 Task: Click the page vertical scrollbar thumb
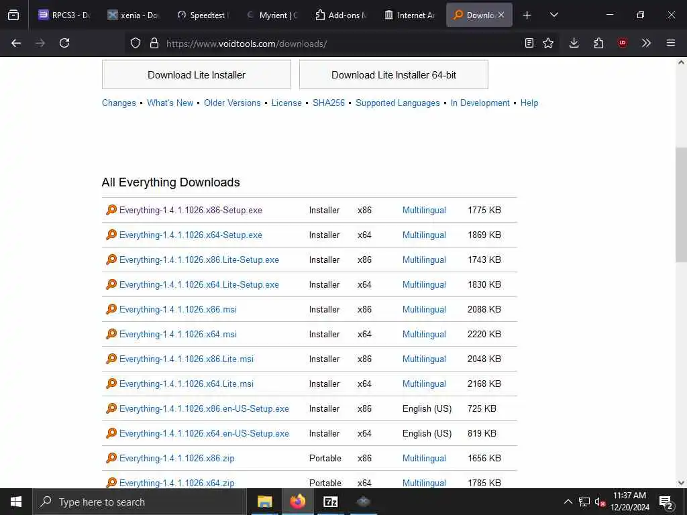681,205
